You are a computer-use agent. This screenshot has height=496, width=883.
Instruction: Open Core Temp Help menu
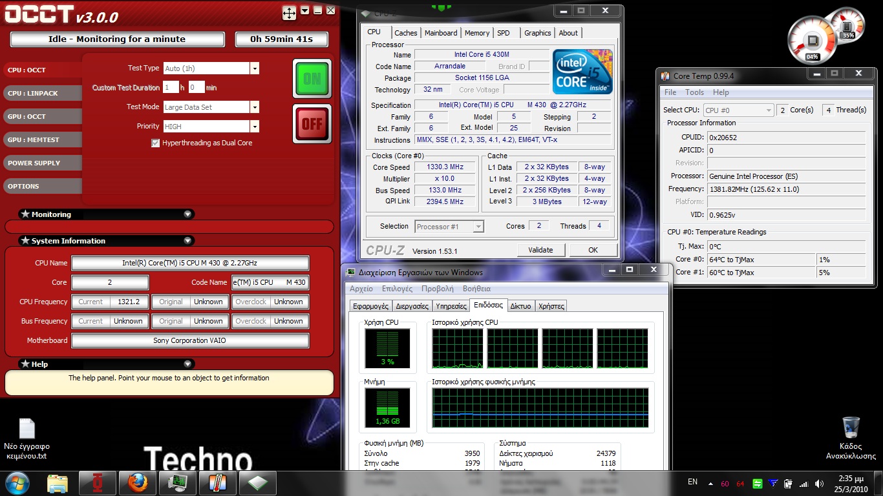tap(721, 92)
